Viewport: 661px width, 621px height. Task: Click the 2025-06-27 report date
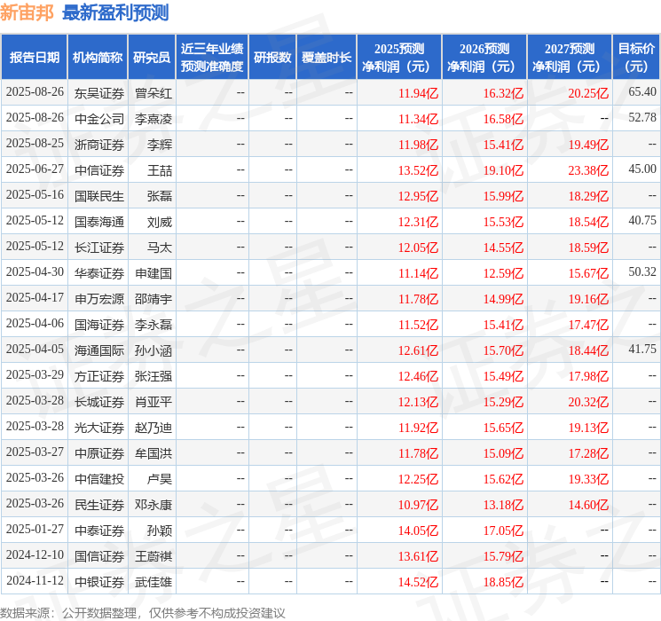(35, 169)
